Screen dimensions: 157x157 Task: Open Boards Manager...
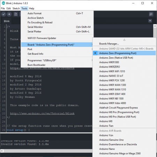pos(124,44)
